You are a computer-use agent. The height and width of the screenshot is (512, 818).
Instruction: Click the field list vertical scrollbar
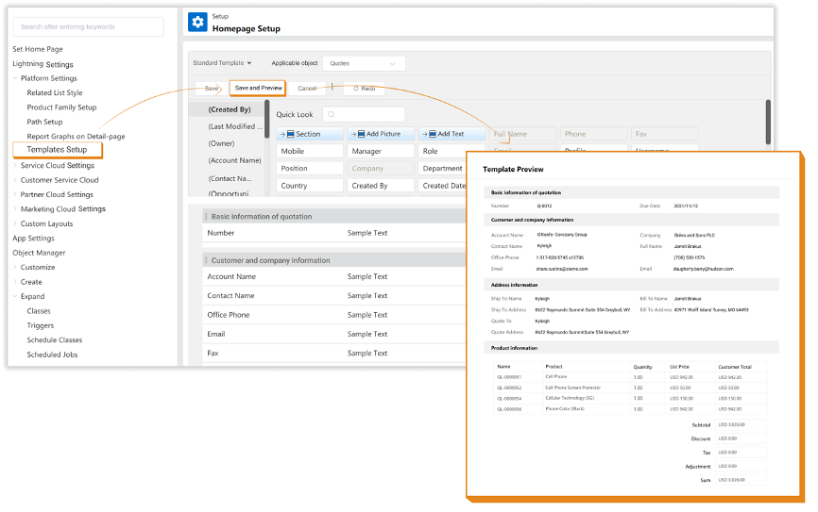tap(768, 121)
